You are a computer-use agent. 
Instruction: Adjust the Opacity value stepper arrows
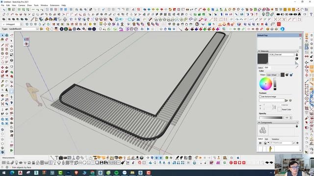291,118
